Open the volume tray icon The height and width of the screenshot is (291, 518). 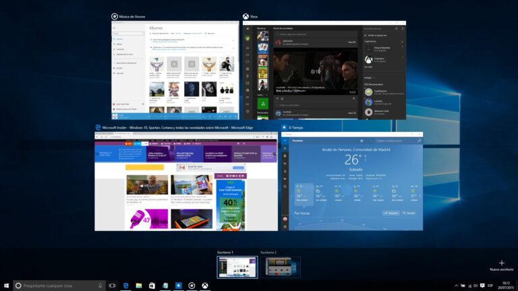[x=476, y=286]
